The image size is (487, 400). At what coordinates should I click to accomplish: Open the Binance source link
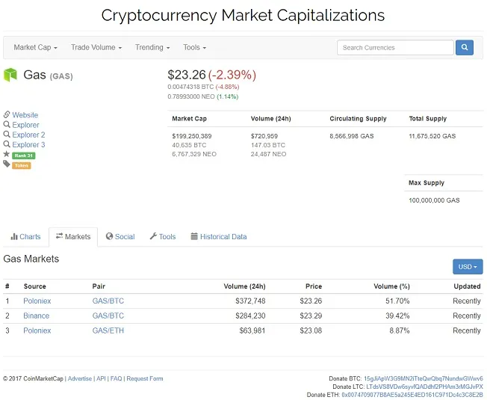coord(36,316)
